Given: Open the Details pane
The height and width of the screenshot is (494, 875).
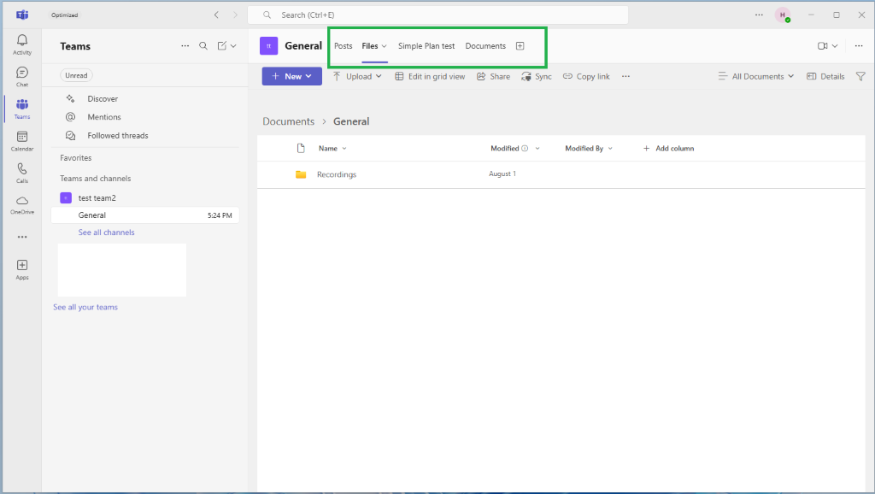Looking at the screenshot, I should tap(826, 76).
